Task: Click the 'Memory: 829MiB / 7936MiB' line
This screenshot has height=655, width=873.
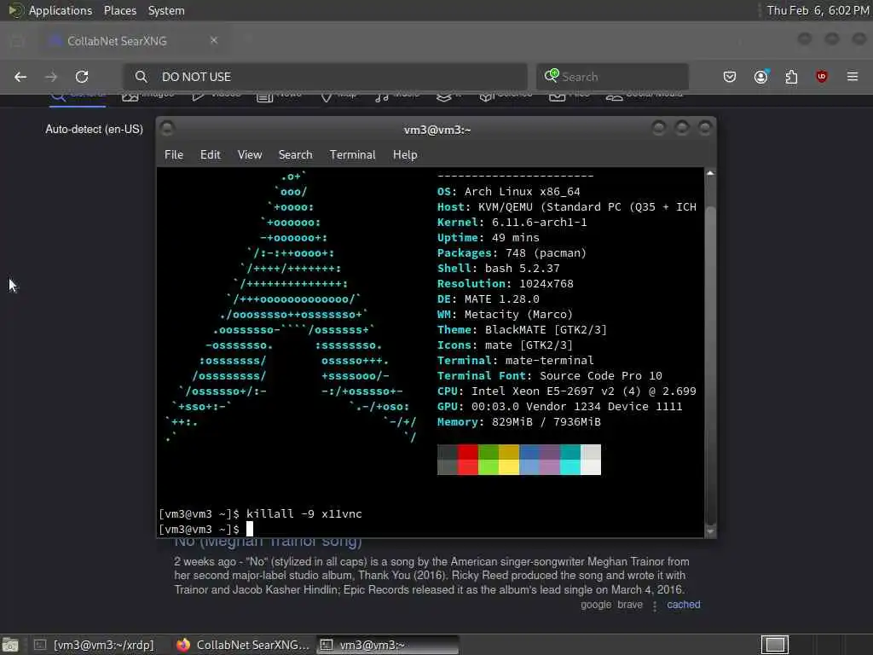Action: coord(519,422)
